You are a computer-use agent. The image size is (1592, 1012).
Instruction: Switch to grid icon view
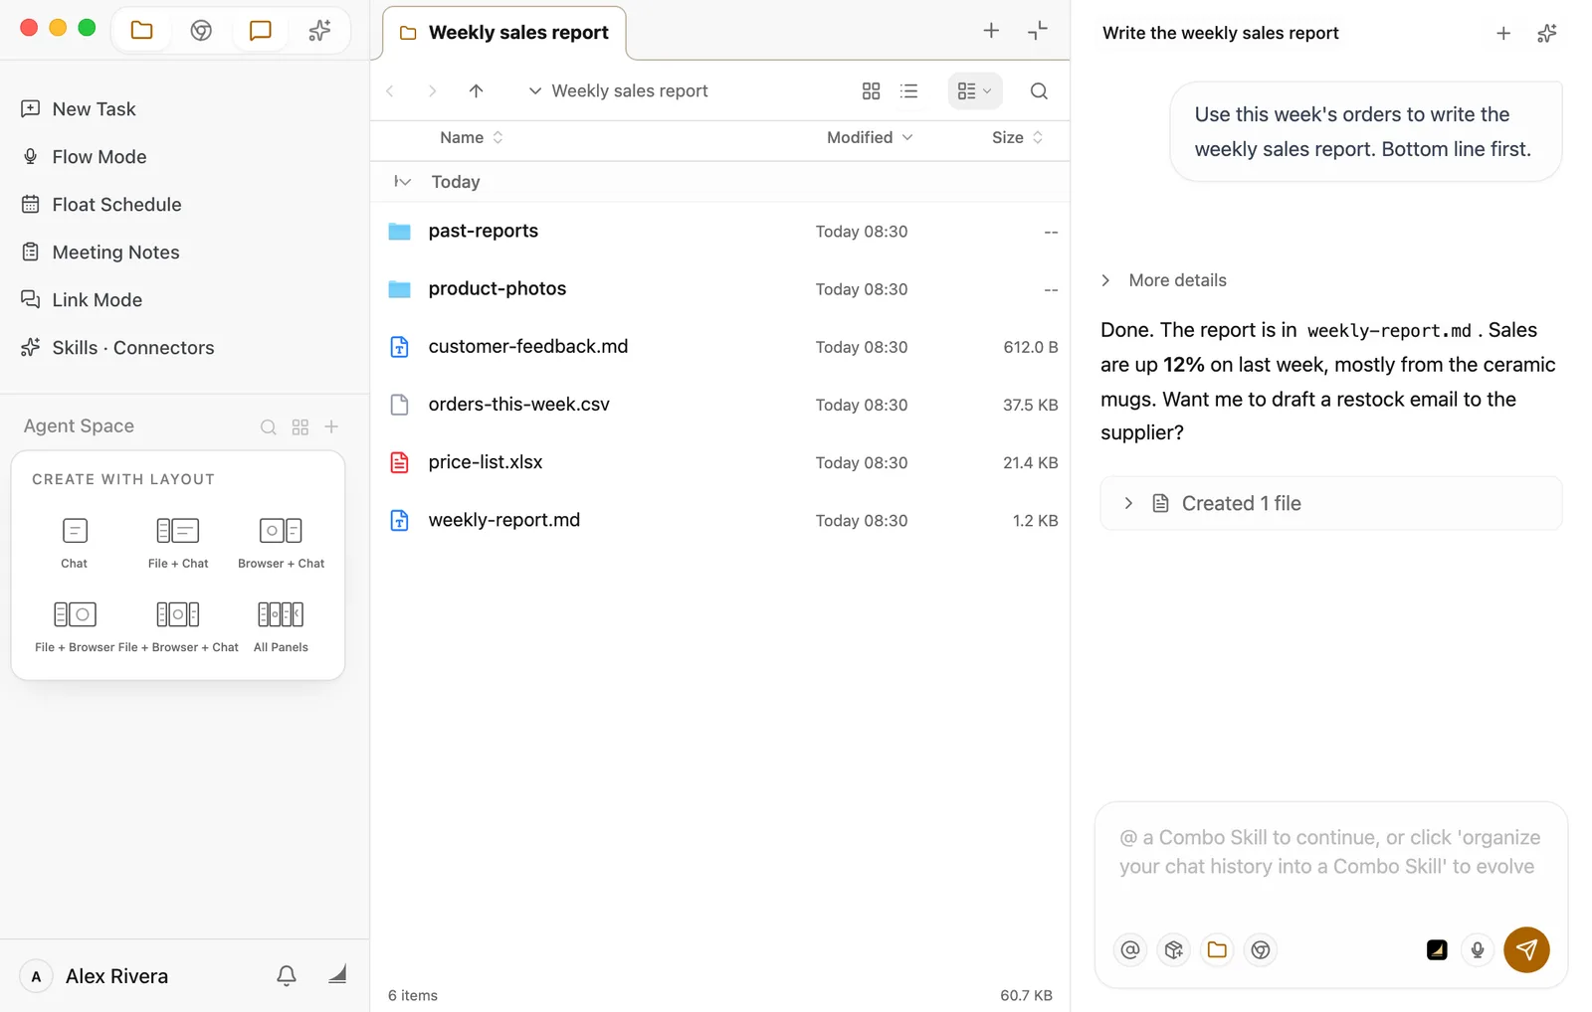871,90
